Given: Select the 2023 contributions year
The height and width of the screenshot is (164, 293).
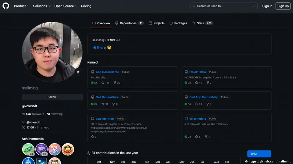Looking at the screenshot, I should 259,154.
